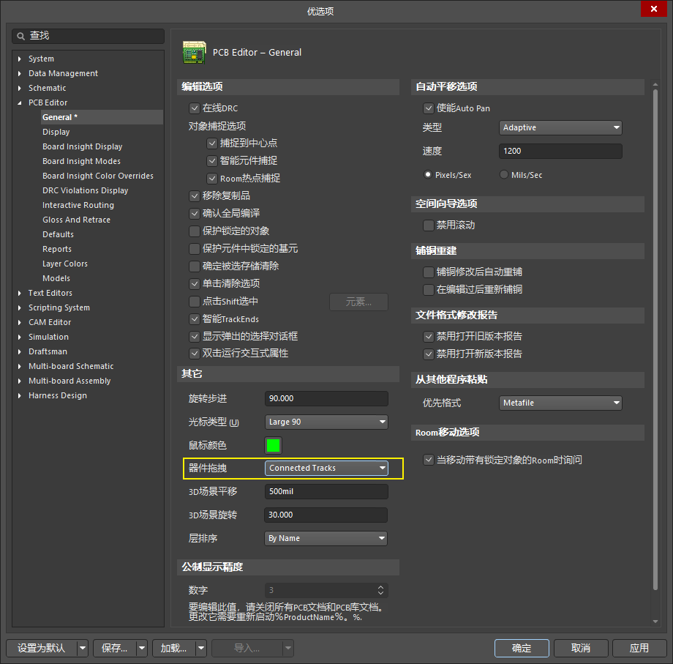Click the green 鼠标颜色 swatch
673x664 pixels.
274,445
